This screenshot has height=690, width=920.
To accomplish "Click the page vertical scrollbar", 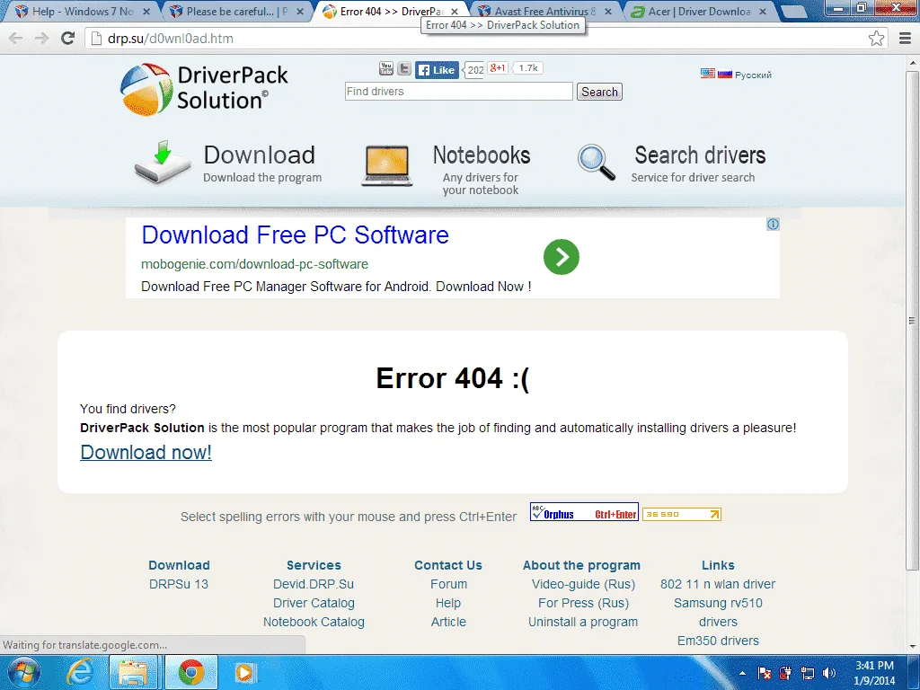I will [x=913, y=320].
